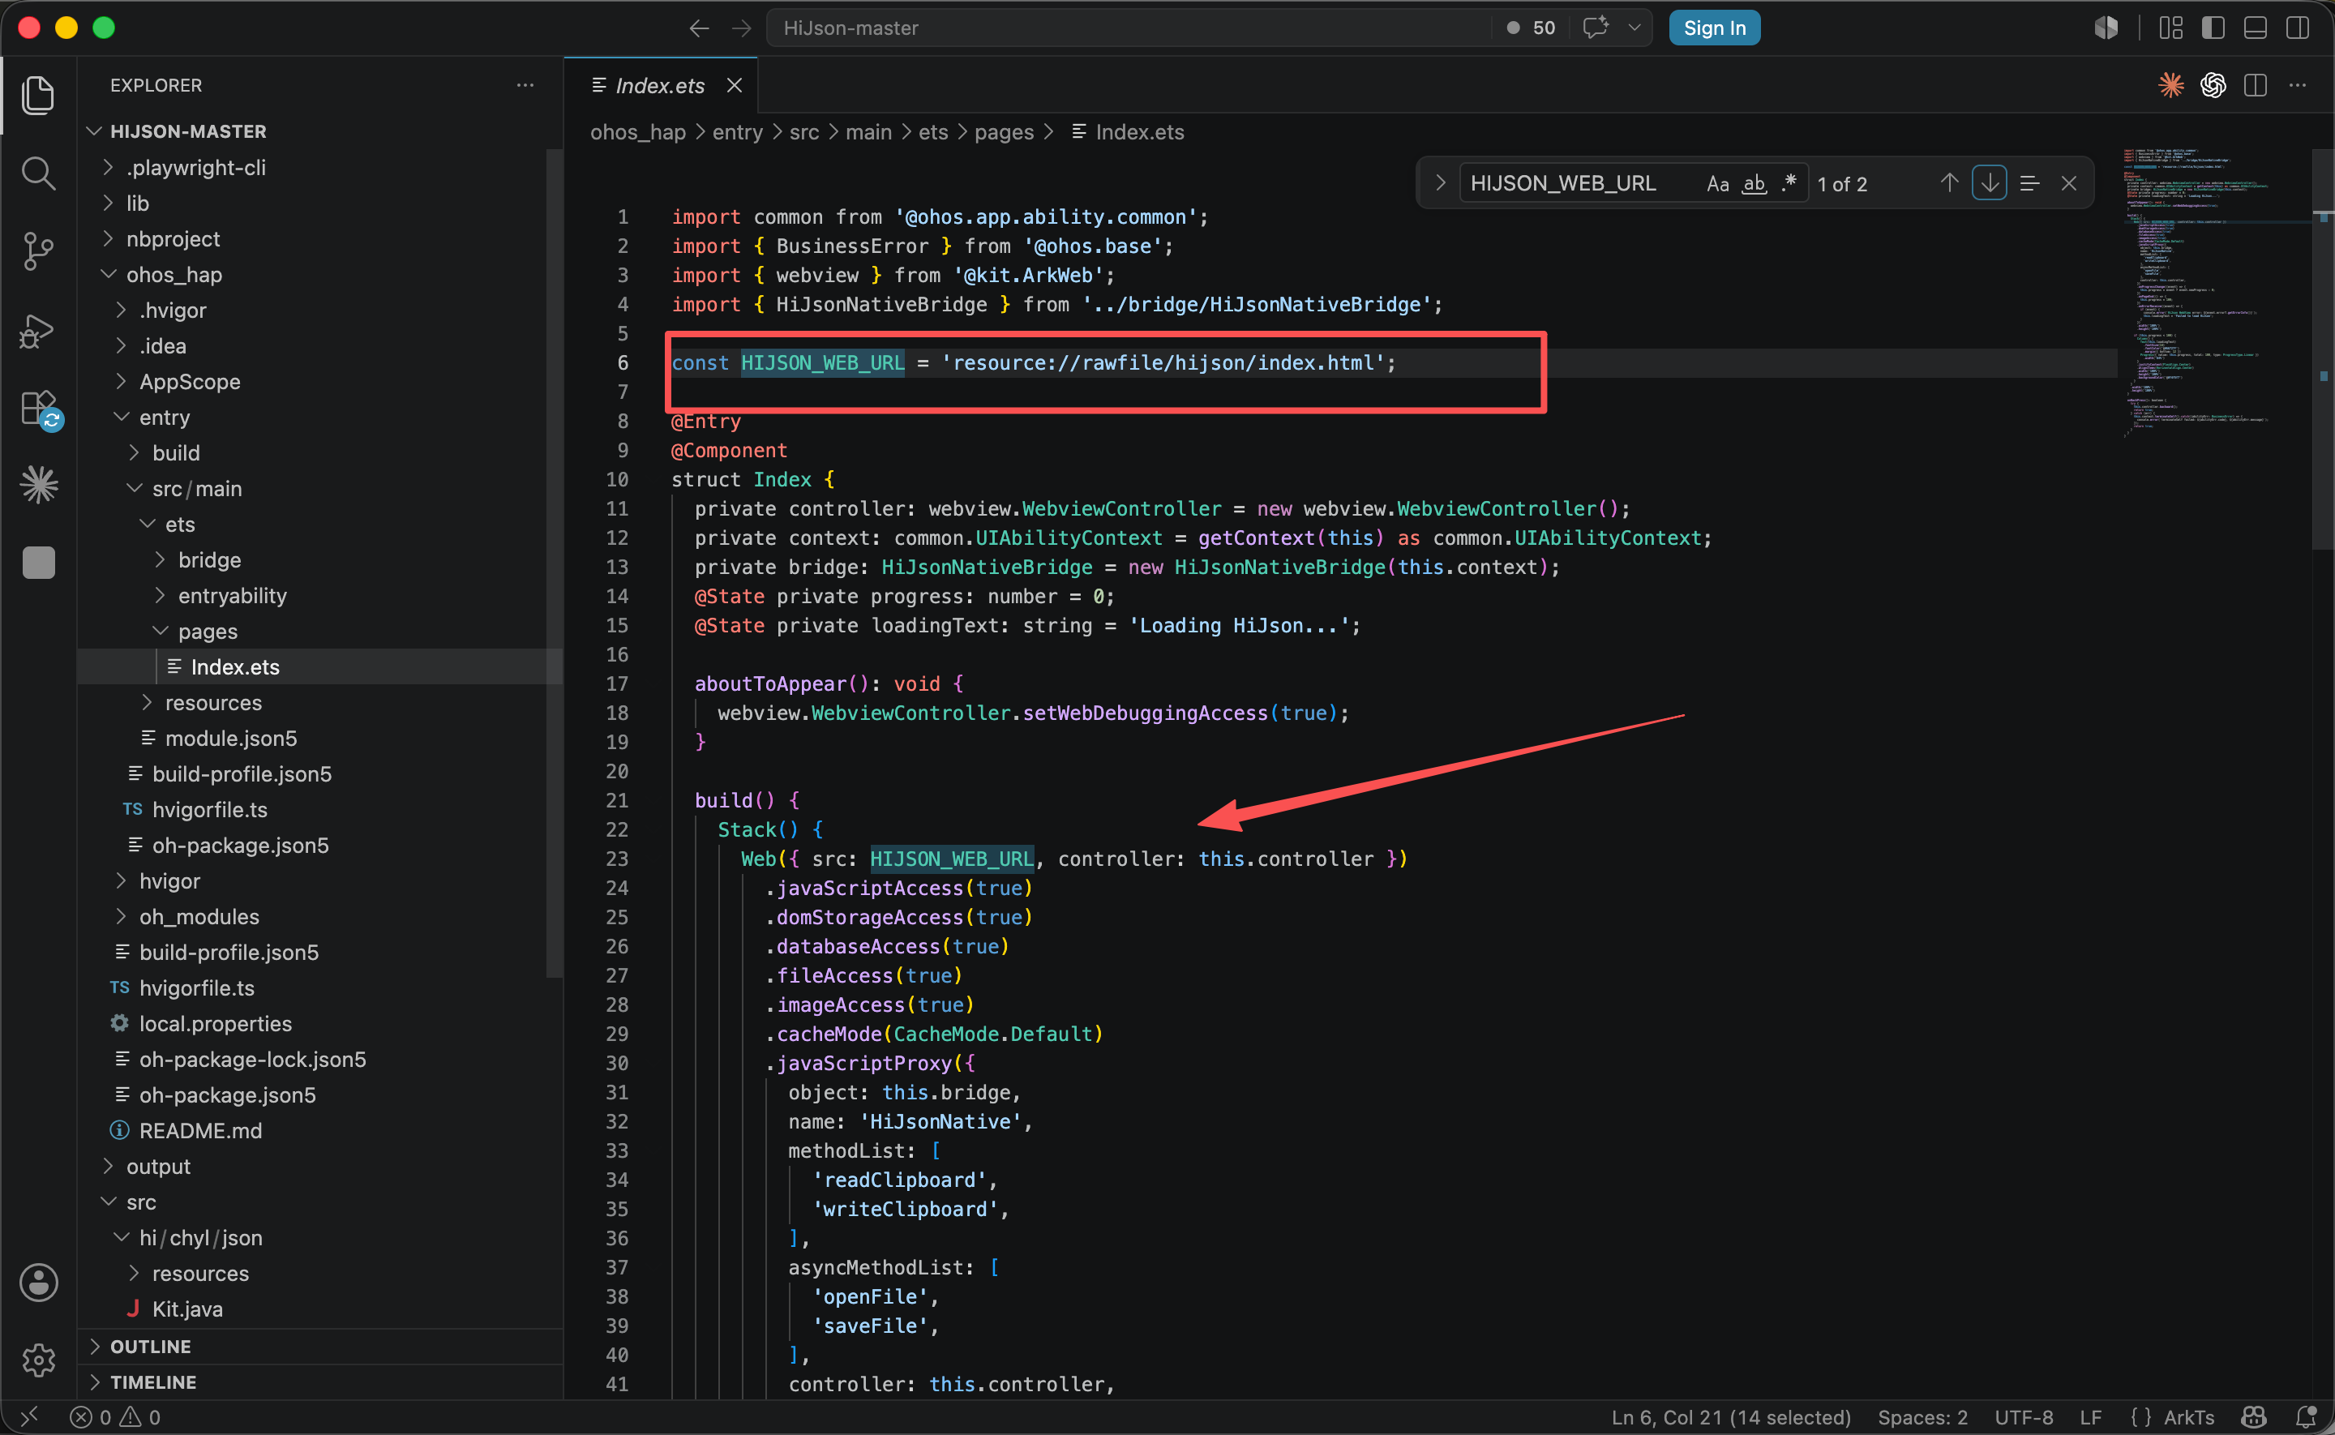Click pages in the breadcrumb
The image size is (2335, 1435).
[1004, 133]
